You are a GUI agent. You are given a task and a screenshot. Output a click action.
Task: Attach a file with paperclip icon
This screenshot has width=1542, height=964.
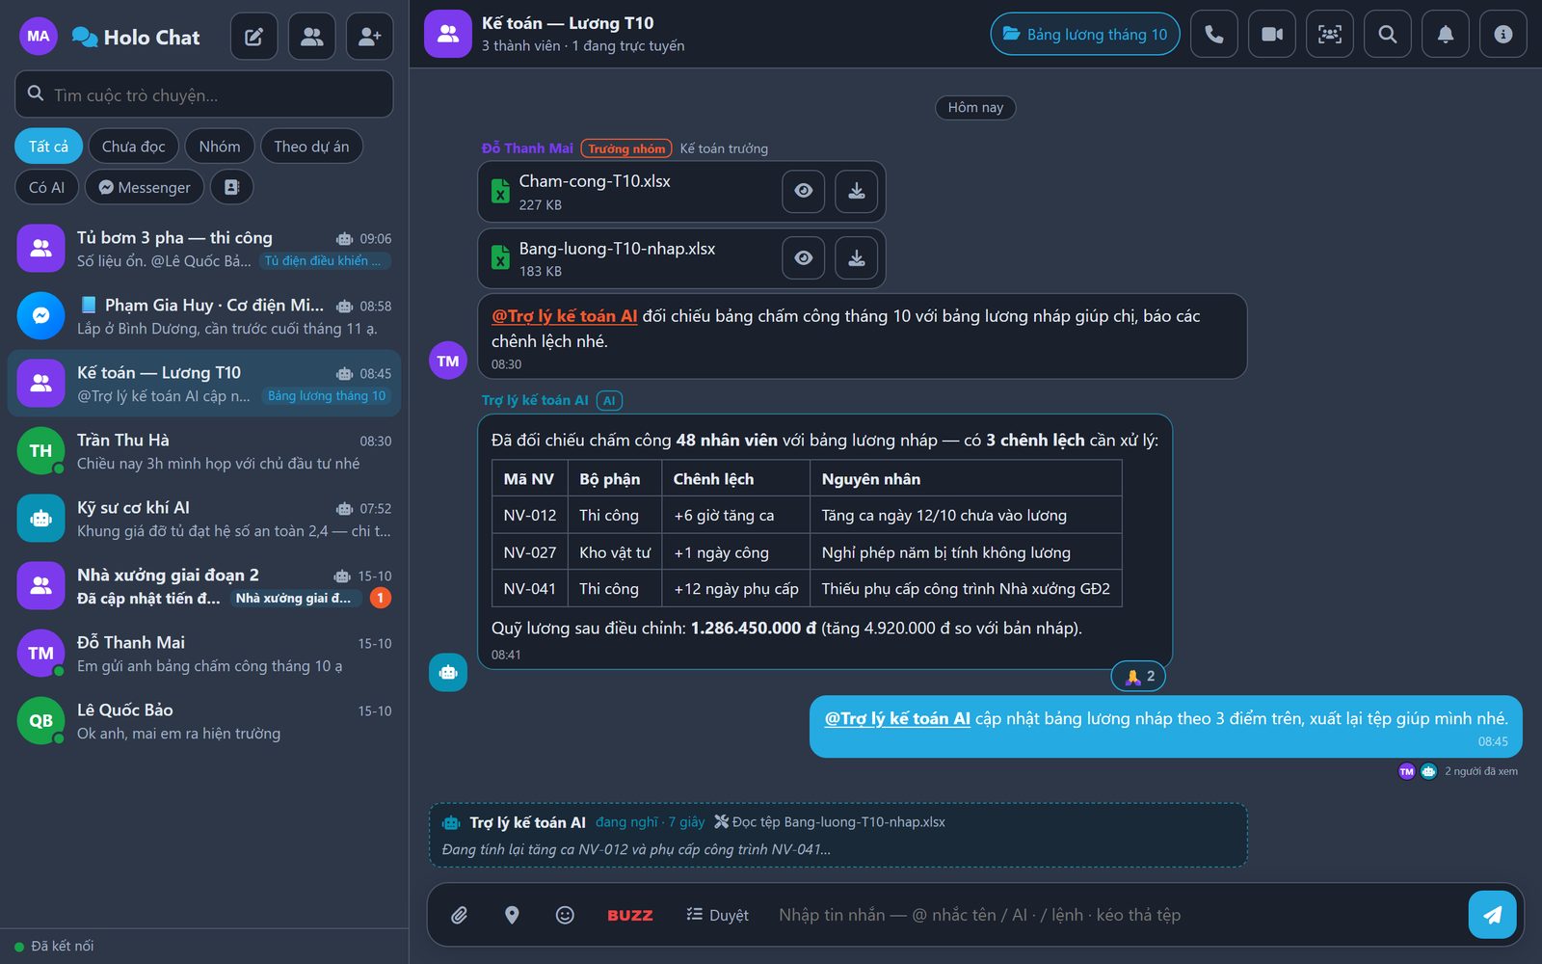460,915
